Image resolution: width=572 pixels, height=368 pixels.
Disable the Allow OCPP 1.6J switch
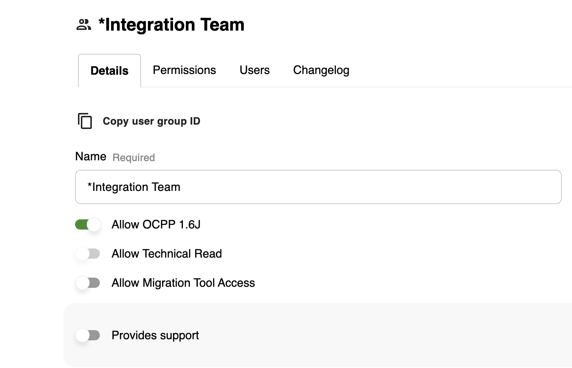point(88,224)
